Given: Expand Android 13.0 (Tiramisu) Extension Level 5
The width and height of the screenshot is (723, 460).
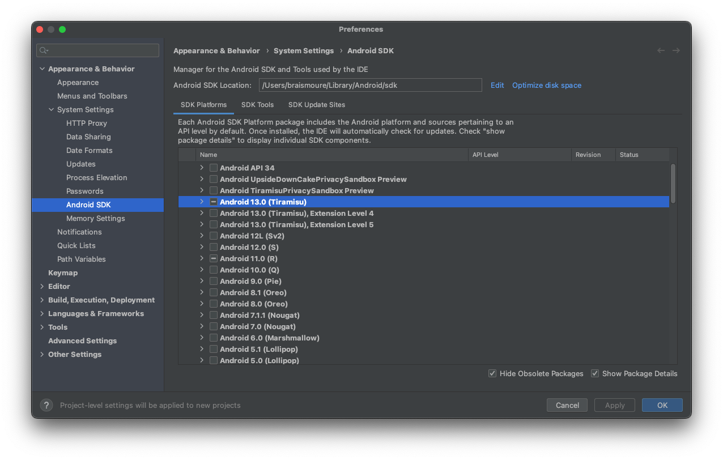Looking at the screenshot, I should click(x=202, y=224).
